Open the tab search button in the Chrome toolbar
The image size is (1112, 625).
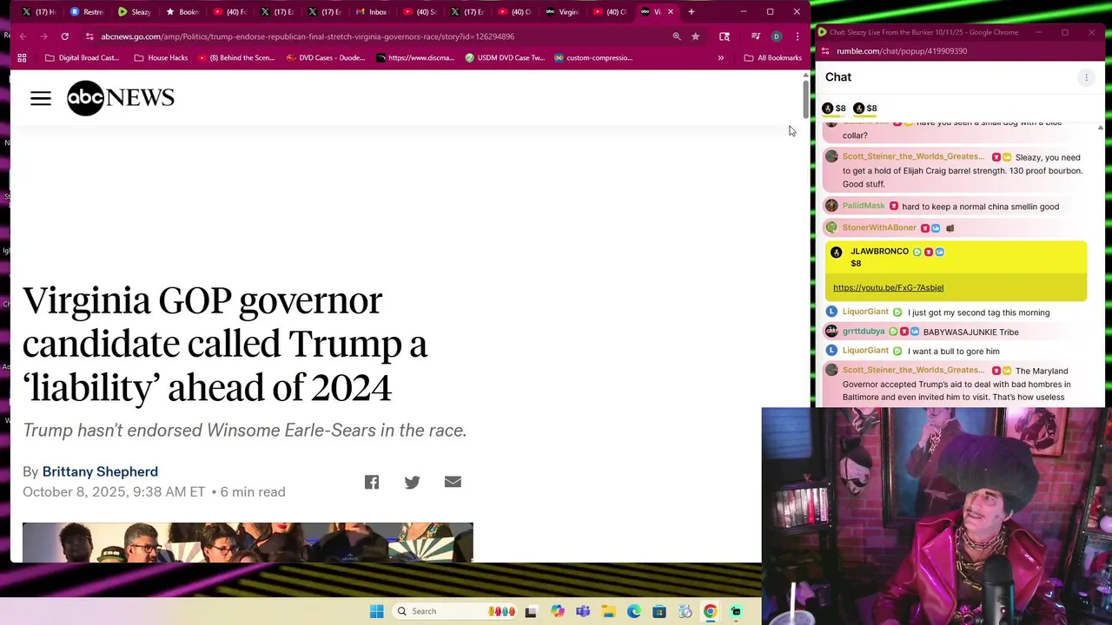click(725, 36)
